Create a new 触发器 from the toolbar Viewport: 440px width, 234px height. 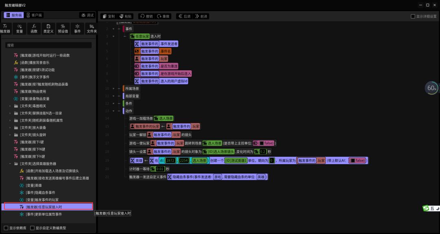[5, 28]
